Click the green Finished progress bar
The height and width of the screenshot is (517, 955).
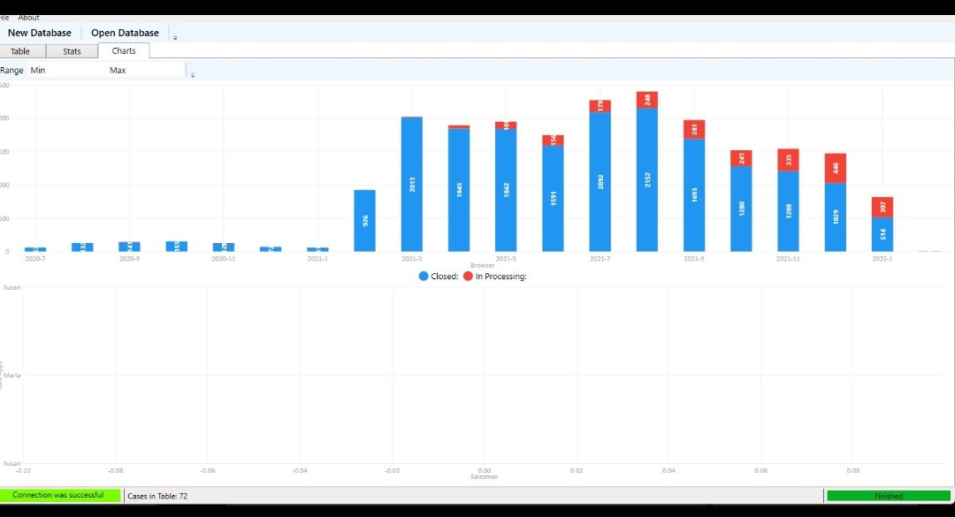click(x=888, y=496)
